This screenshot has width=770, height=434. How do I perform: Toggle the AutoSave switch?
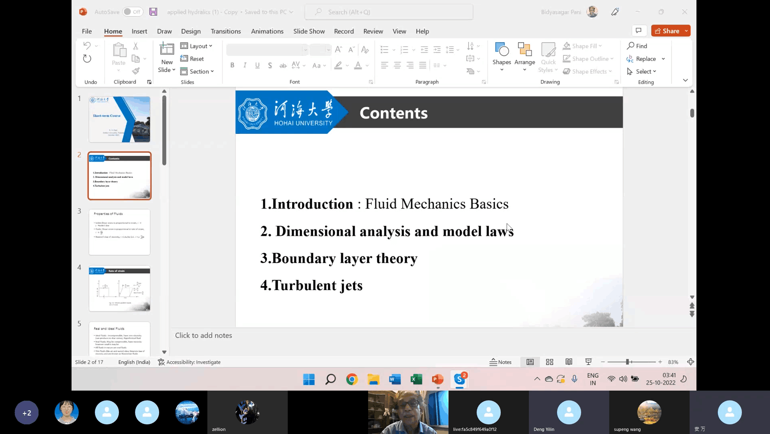pos(133,12)
